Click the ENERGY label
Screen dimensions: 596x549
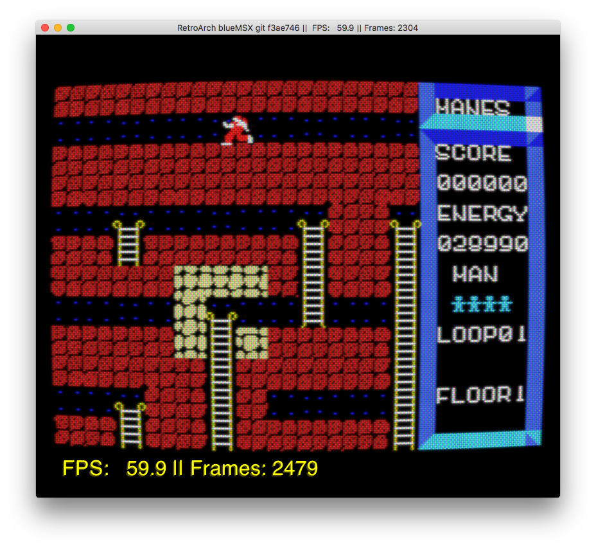[x=482, y=213]
